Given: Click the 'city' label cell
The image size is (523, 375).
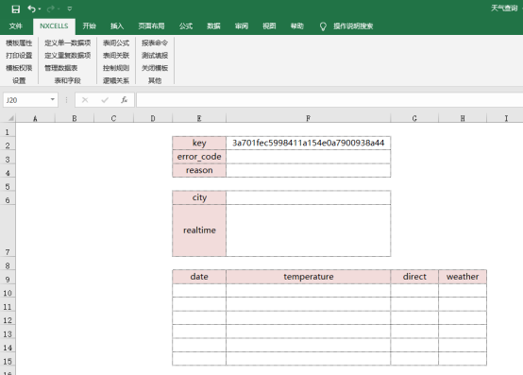Looking at the screenshot, I should click(x=199, y=197).
